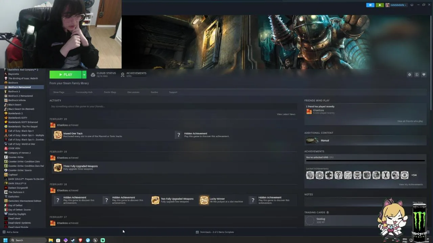Open the Support tab
Viewport: 433px width, 243px height.
tap(173, 92)
